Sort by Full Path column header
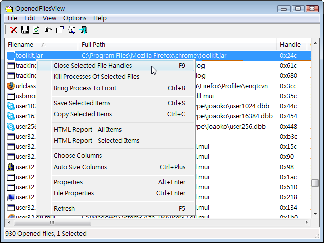 (x=177, y=44)
